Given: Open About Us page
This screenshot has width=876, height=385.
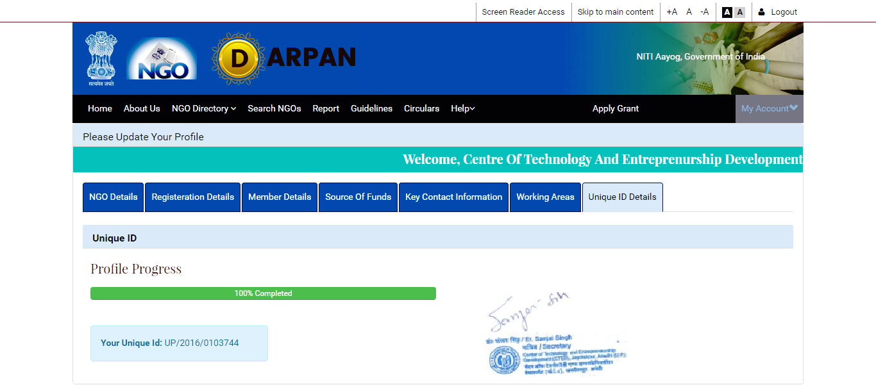Looking at the screenshot, I should point(142,108).
